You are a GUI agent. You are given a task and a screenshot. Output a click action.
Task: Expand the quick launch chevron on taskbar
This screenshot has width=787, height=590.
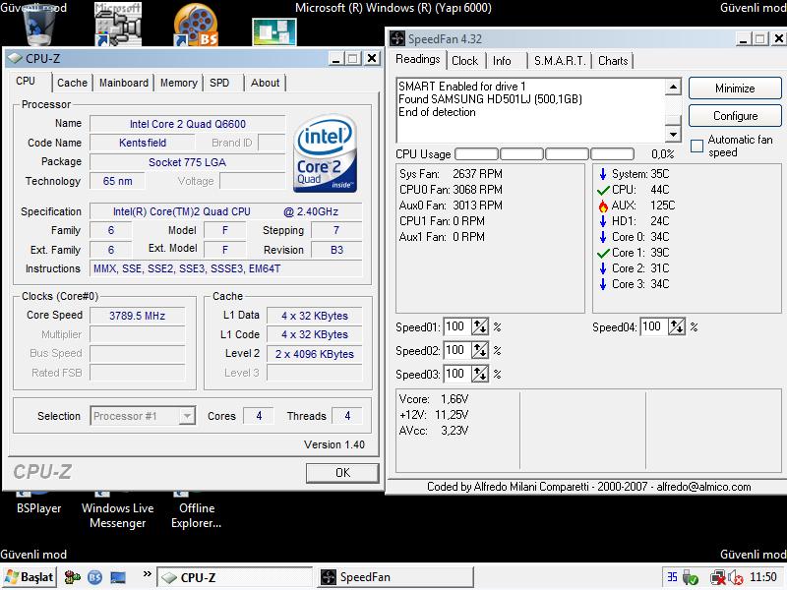coord(147,573)
